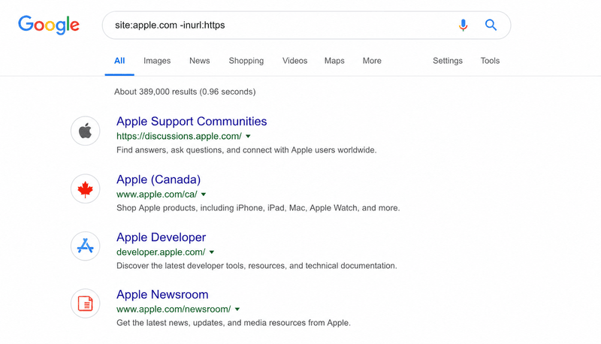Click snippet 'Find answers, ask questions'
This screenshot has height=344, width=601.
coord(246,150)
